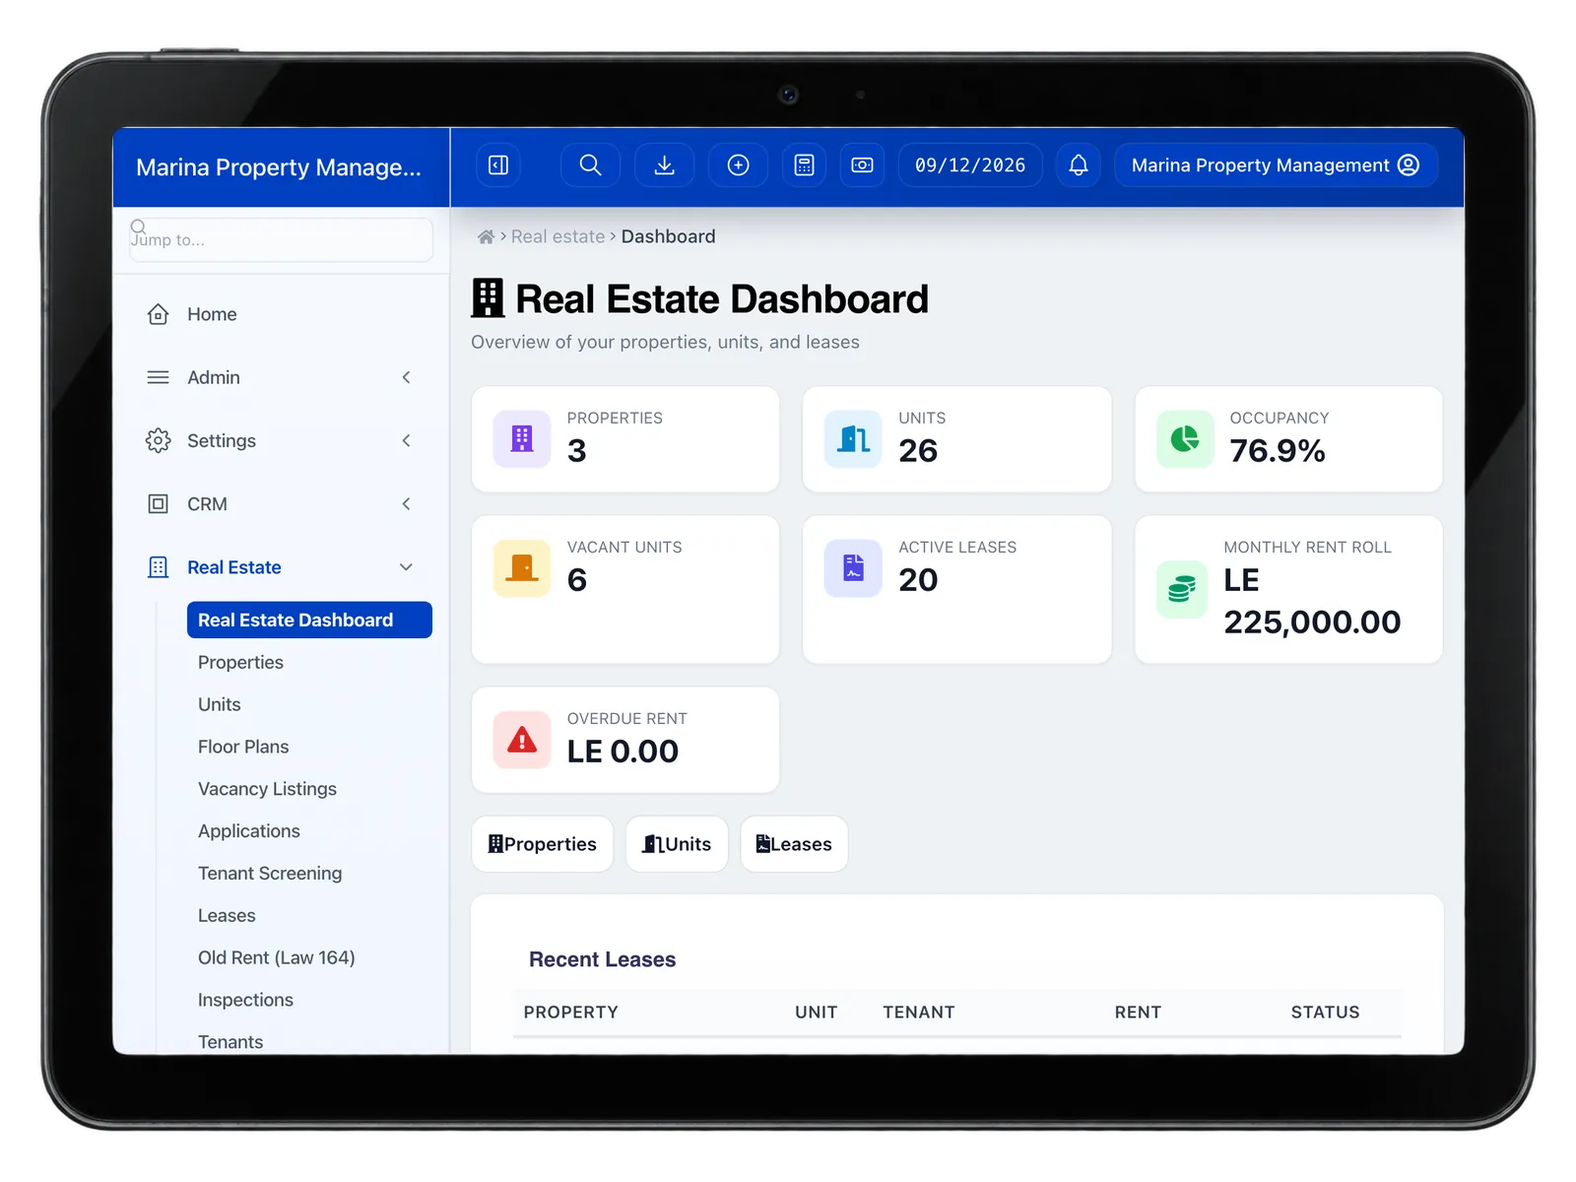Click Real estate breadcrumb link

[558, 236]
